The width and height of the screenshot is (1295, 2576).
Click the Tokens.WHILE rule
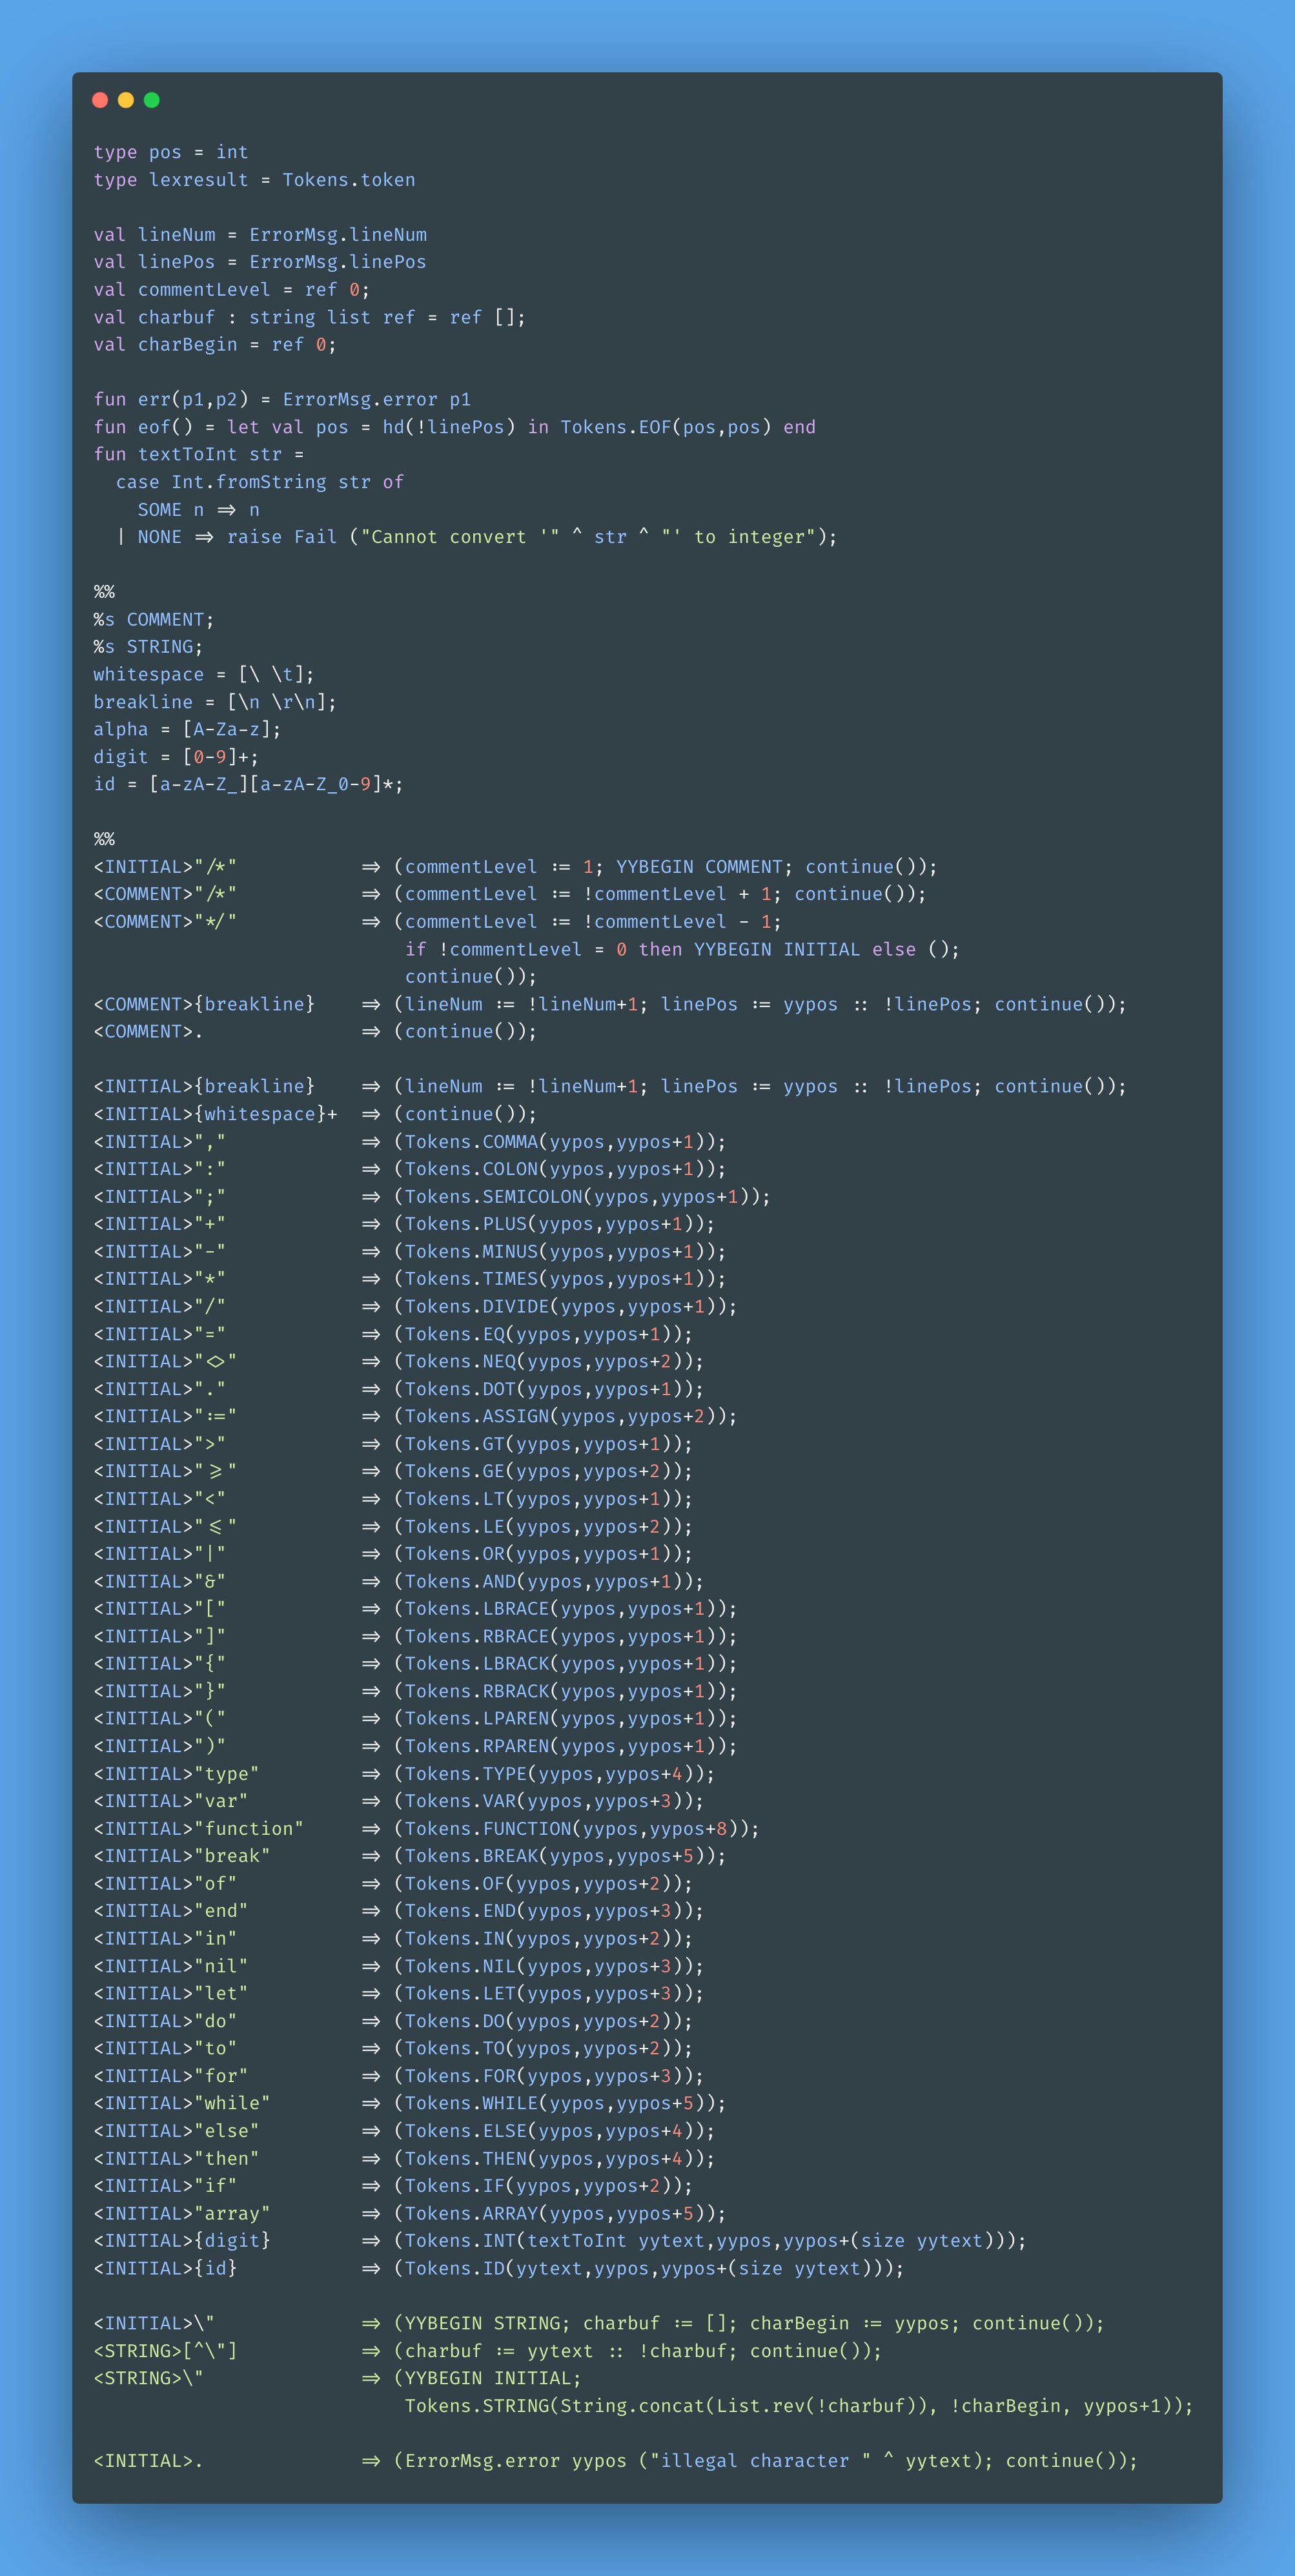tap(410, 2104)
